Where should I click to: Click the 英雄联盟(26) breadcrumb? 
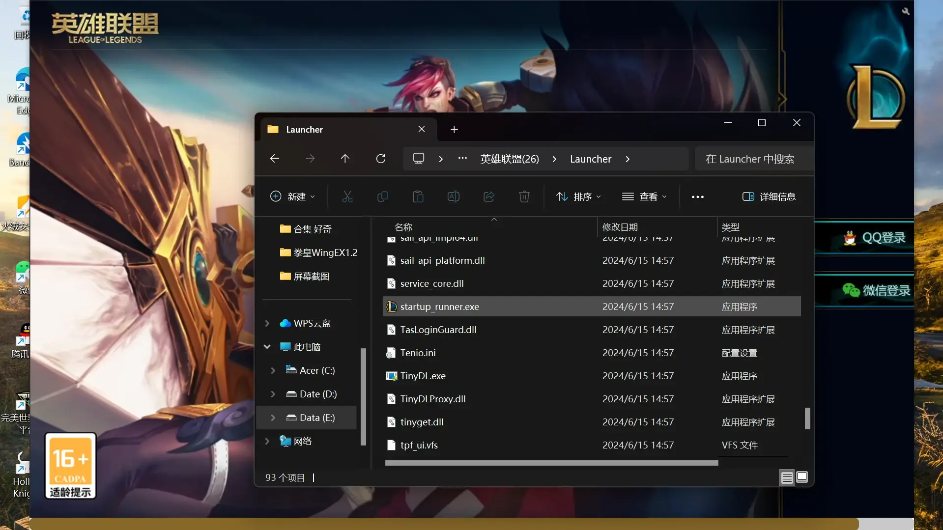(x=510, y=159)
